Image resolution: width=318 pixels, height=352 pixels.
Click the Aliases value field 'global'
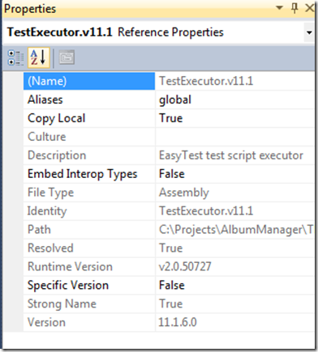(x=234, y=100)
